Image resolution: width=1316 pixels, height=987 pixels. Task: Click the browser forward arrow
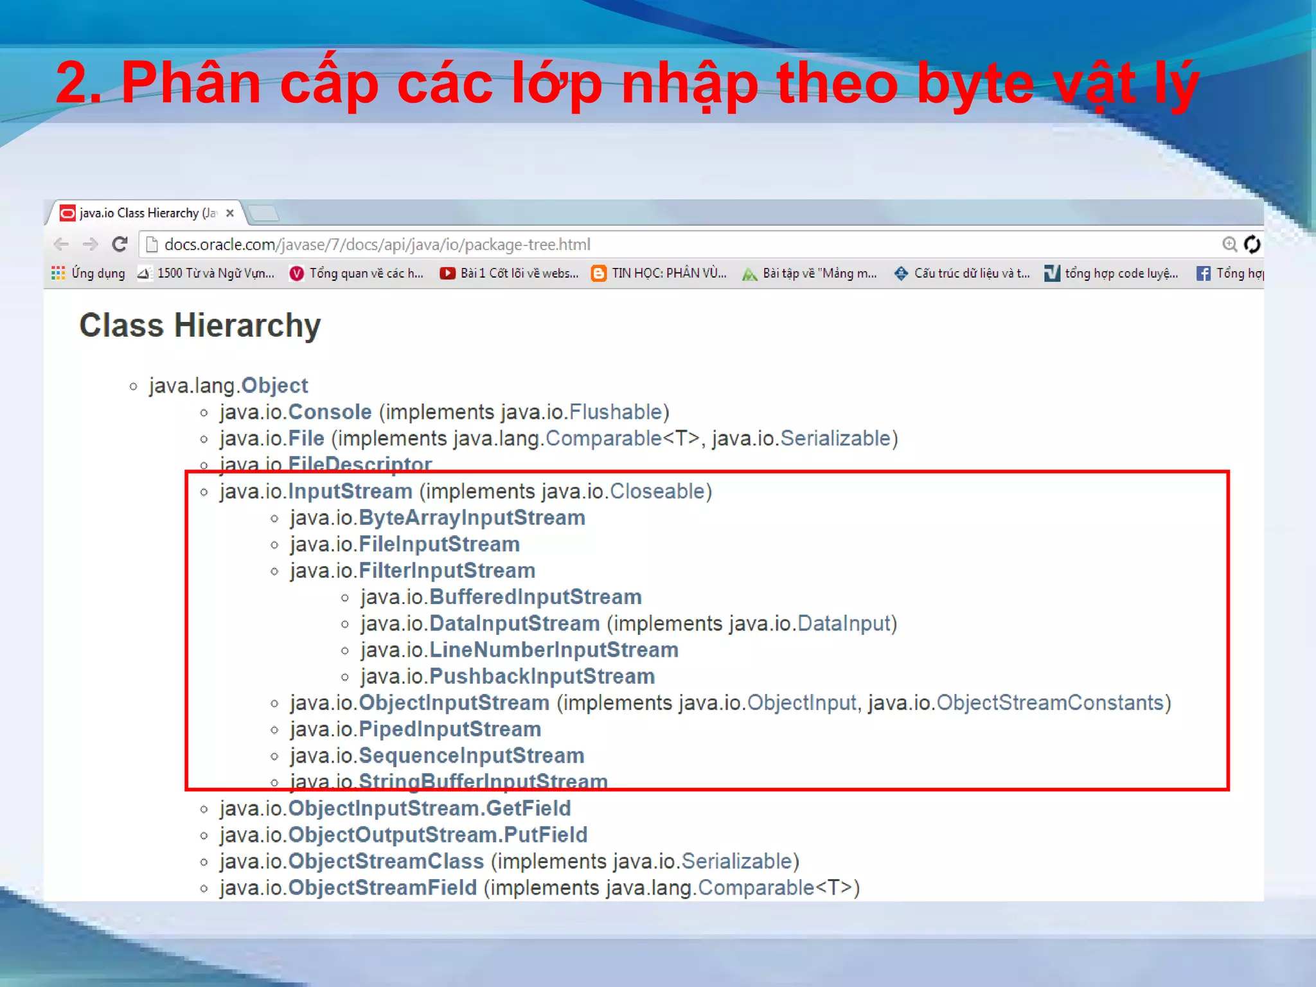click(90, 244)
